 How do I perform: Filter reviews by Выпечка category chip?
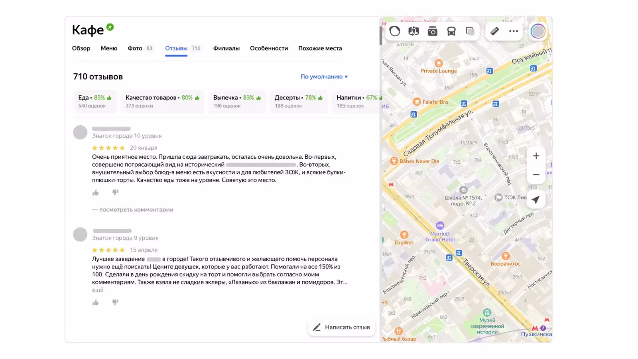236,101
